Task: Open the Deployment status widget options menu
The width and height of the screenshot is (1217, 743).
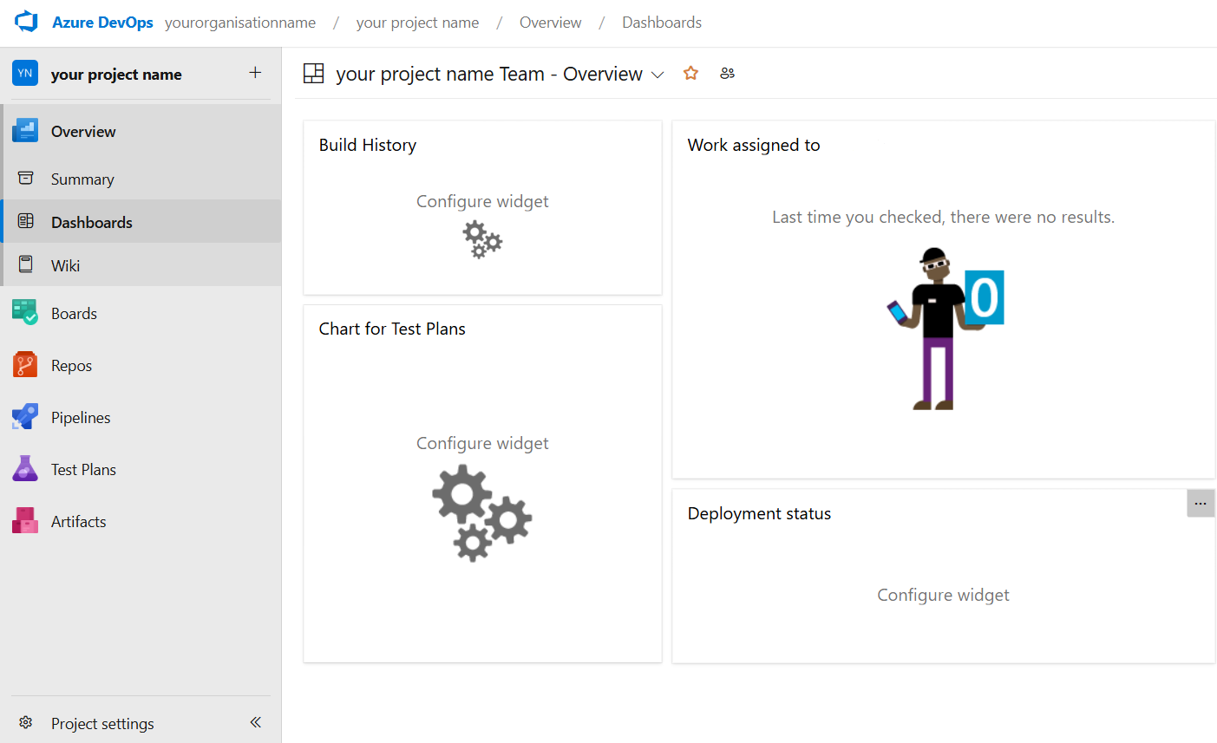Action: point(1201,503)
